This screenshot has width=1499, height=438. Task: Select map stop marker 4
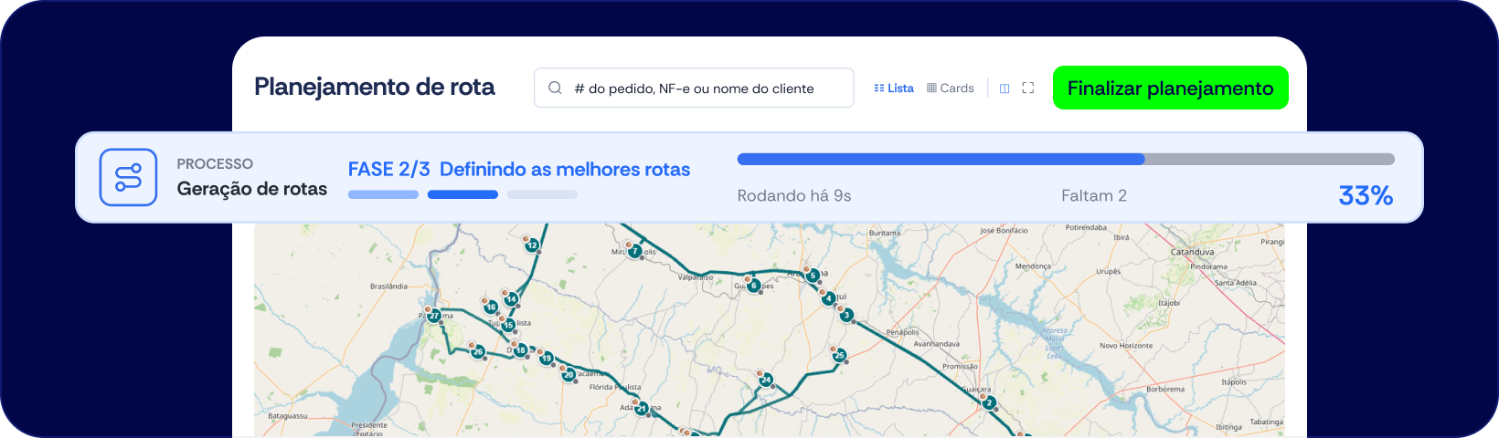tap(829, 298)
